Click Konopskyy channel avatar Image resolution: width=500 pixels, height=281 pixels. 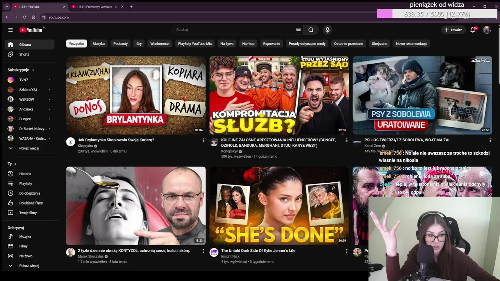(x=214, y=142)
